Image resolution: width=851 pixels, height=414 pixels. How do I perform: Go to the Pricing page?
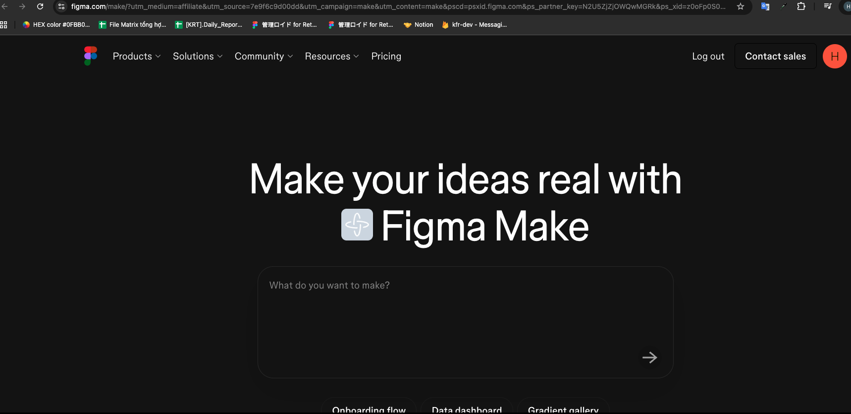[x=386, y=57]
